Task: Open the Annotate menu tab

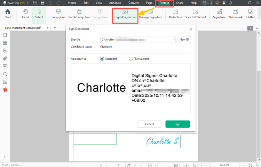Action: [x=115, y=3]
